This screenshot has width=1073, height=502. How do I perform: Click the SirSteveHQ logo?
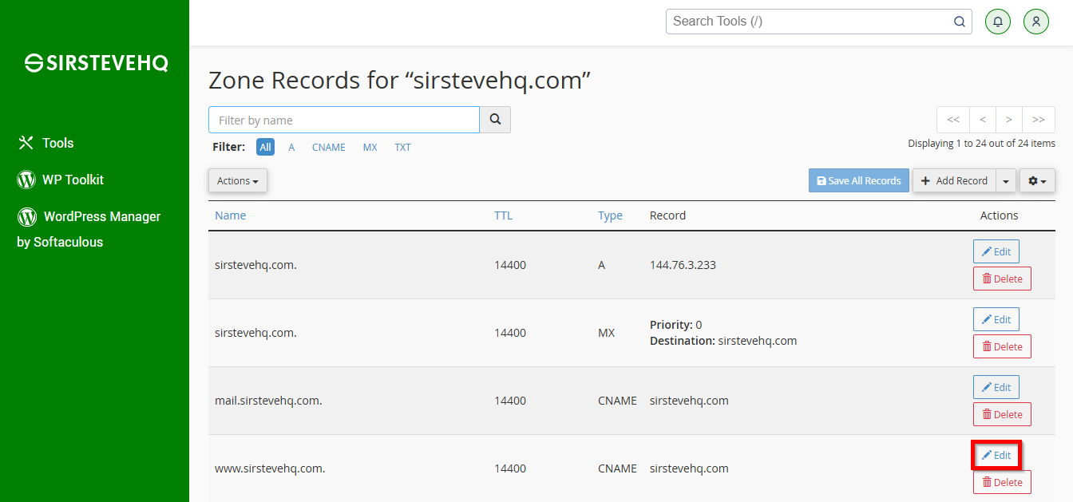[x=96, y=63]
